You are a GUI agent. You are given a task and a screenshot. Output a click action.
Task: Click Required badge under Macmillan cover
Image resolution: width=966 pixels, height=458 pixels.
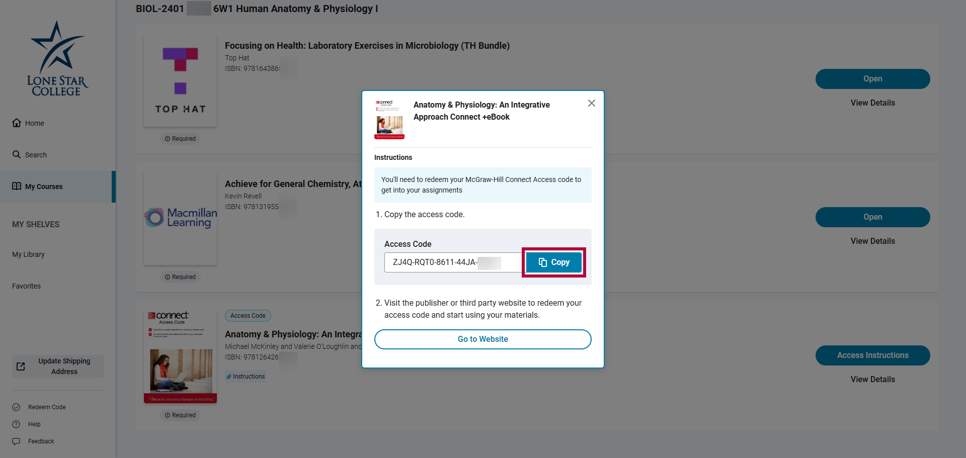coord(180,277)
